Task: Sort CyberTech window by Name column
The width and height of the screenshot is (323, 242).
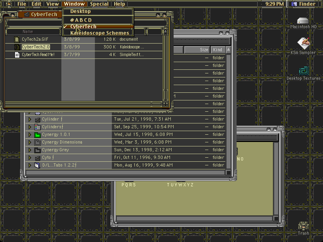Action: pos(34,31)
